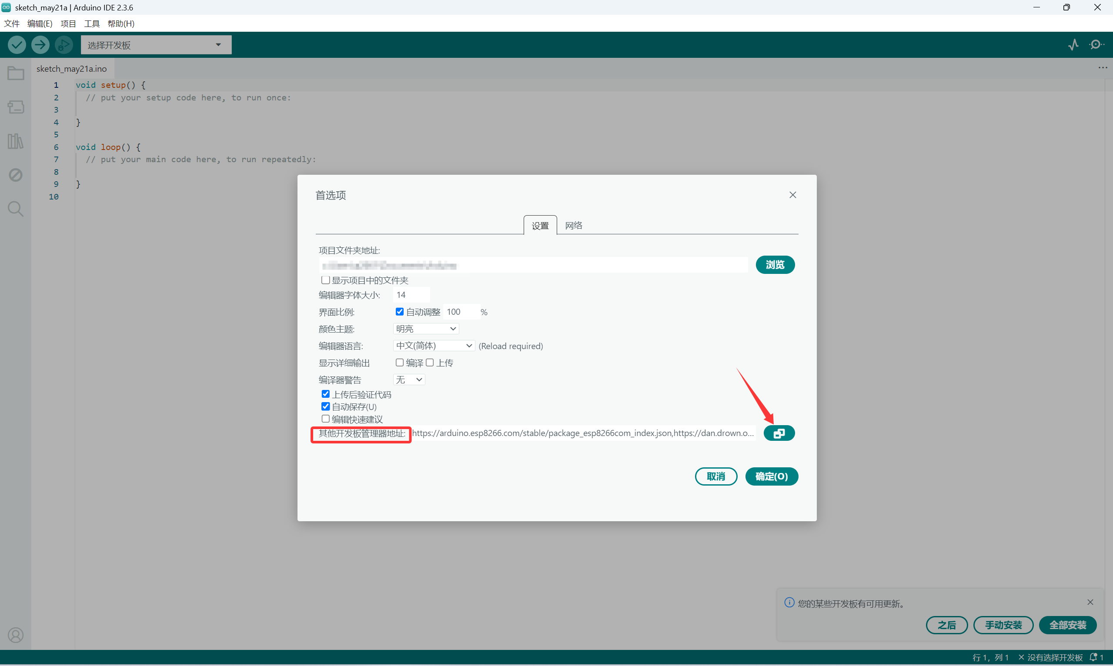Open the Serial Monitor icon
1113x666 pixels.
[x=1096, y=44]
